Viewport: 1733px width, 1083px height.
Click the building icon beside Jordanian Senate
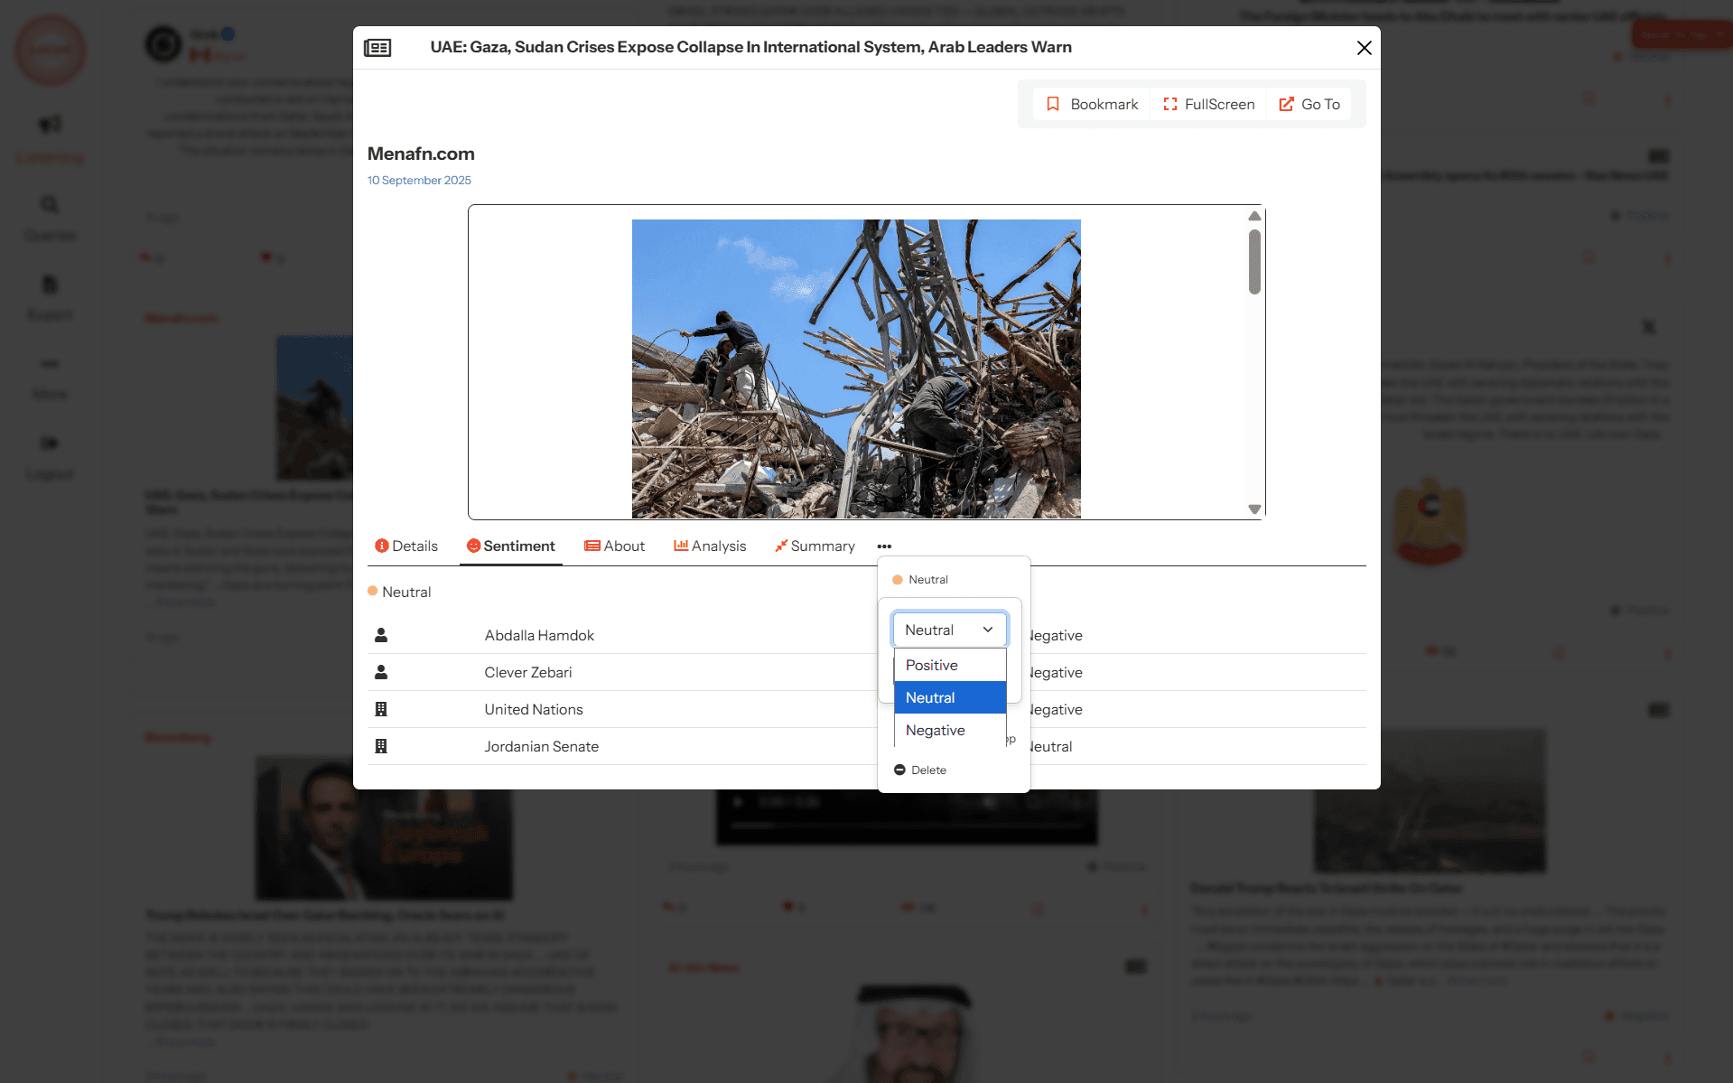381,746
